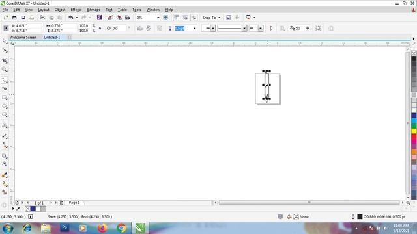417x234 pixels.
Task: Open the Bitmaps menu
Action: tap(93, 10)
